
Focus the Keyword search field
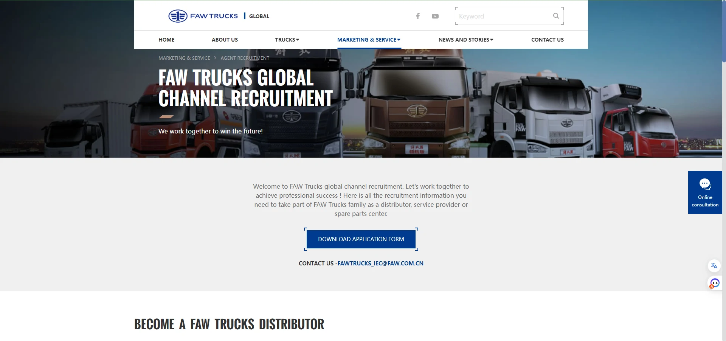coord(509,16)
